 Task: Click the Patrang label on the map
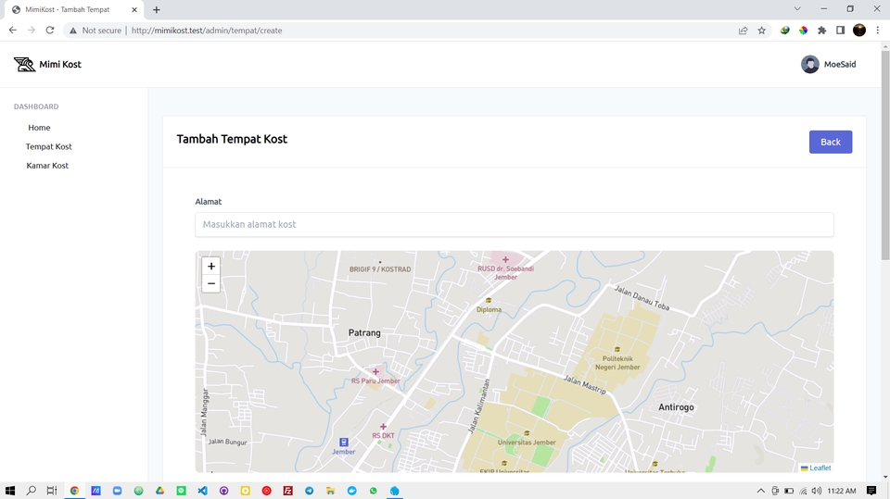(364, 333)
